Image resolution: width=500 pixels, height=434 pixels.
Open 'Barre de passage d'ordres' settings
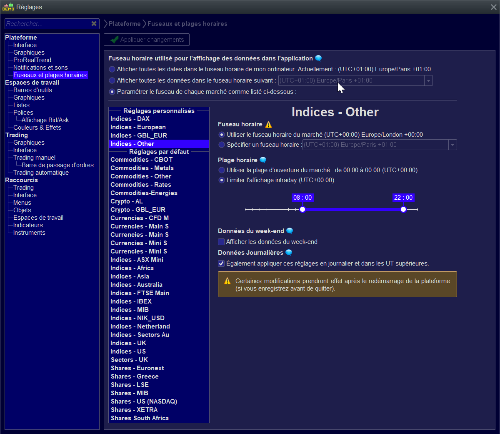coord(57,165)
